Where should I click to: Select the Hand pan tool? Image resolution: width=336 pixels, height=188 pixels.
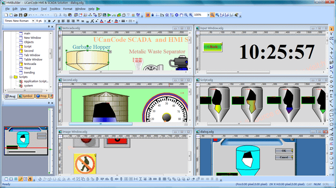(x=181, y=15)
